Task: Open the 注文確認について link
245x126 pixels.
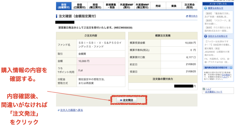Action: coord(213,92)
